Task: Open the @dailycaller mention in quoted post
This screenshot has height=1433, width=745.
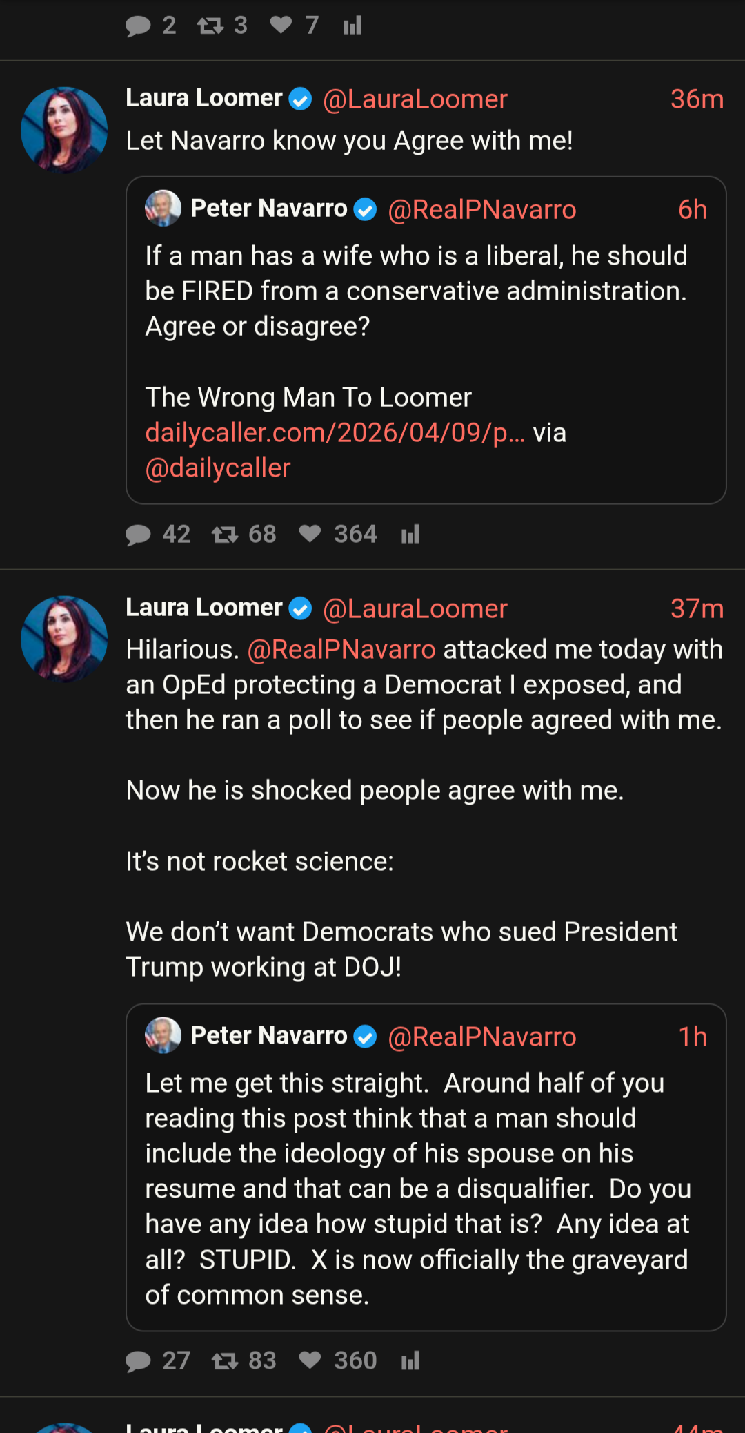Action: [218, 468]
